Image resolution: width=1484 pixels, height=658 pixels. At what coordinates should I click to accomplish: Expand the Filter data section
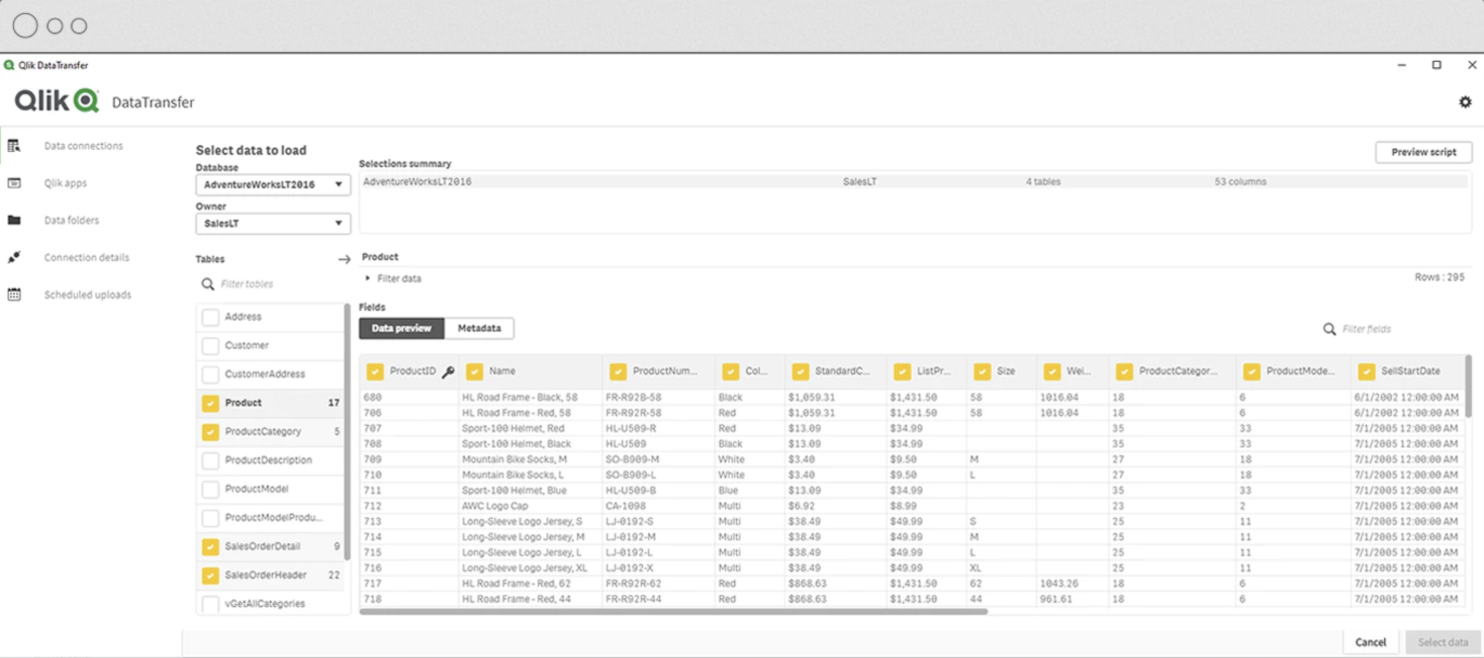[393, 278]
